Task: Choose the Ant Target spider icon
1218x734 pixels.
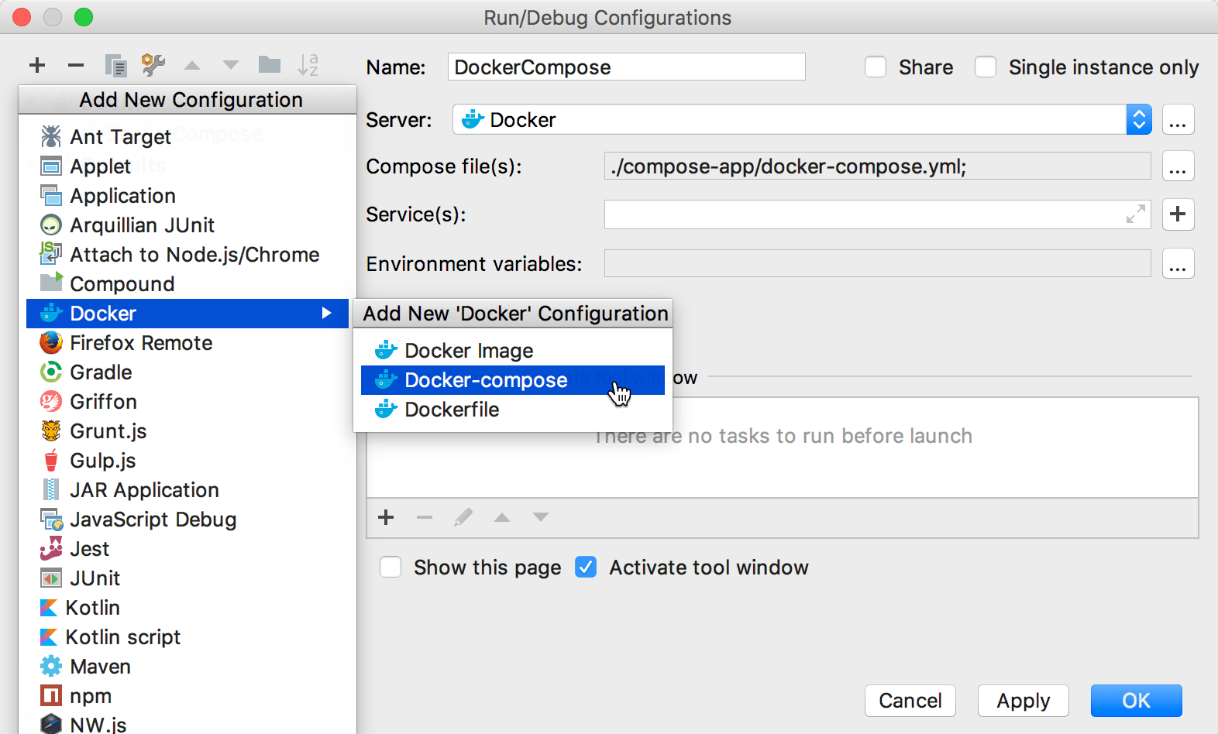Action: (x=50, y=136)
